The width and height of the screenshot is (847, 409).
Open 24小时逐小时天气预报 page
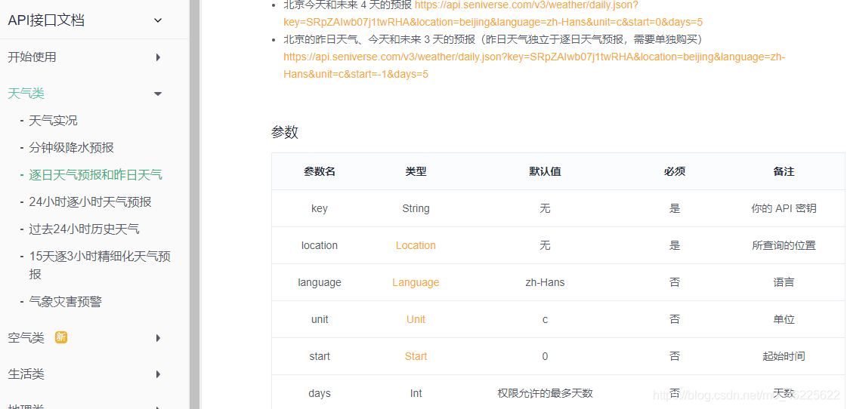90,201
